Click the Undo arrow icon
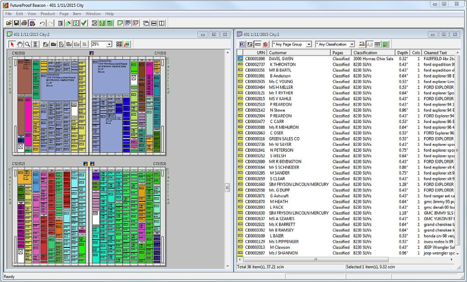The width and height of the screenshot is (467, 282). click(x=43, y=23)
